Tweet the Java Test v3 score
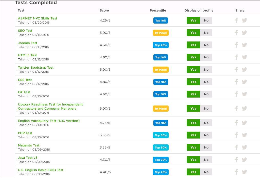 tap(244, 160)
